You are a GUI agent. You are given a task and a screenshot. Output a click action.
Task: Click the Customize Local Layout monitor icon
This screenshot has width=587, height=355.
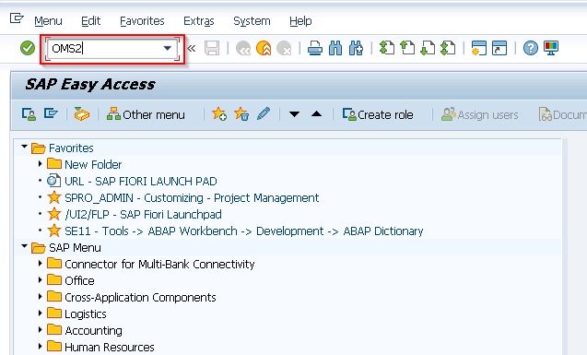point(551,48)
